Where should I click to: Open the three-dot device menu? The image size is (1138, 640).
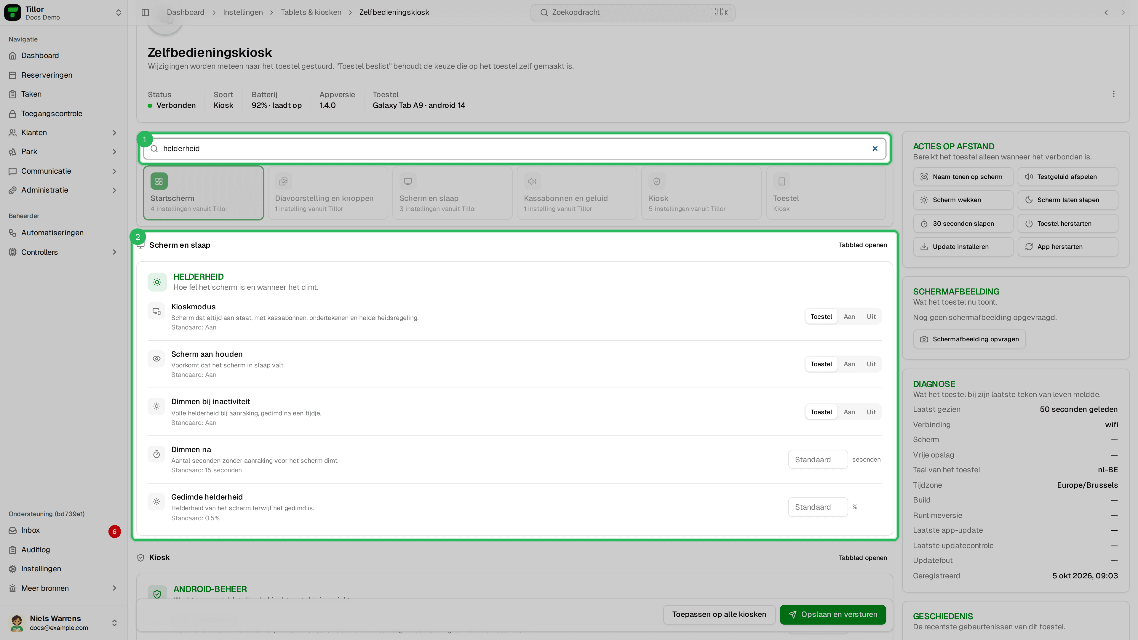point(1113,94)
